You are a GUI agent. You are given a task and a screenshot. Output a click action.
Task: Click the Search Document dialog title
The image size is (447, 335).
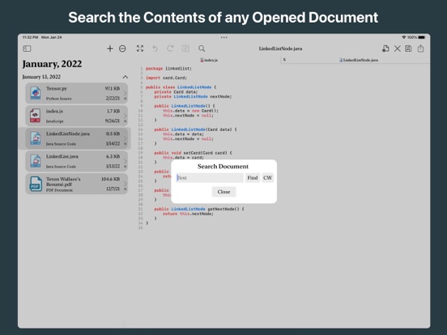click(x=223, y=167)
